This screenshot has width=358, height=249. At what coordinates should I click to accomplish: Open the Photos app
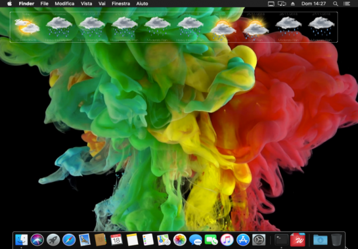(180, 240)
